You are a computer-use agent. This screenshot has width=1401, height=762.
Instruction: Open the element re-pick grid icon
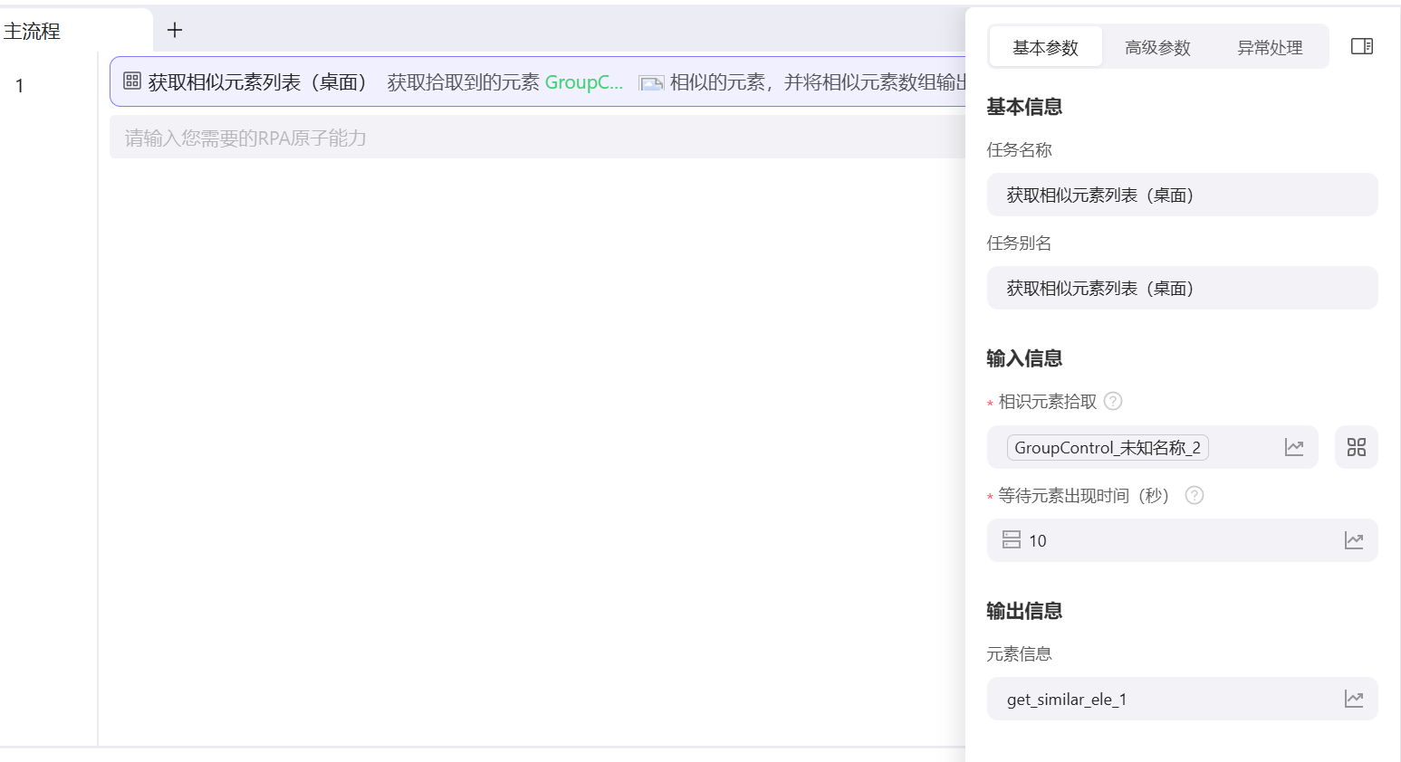(1356, 446)
